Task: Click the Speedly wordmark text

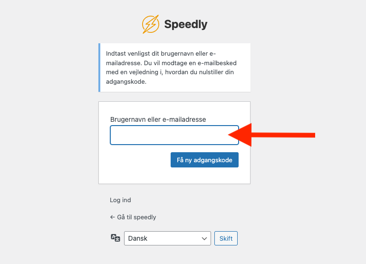Action: [x=186, y=24]
